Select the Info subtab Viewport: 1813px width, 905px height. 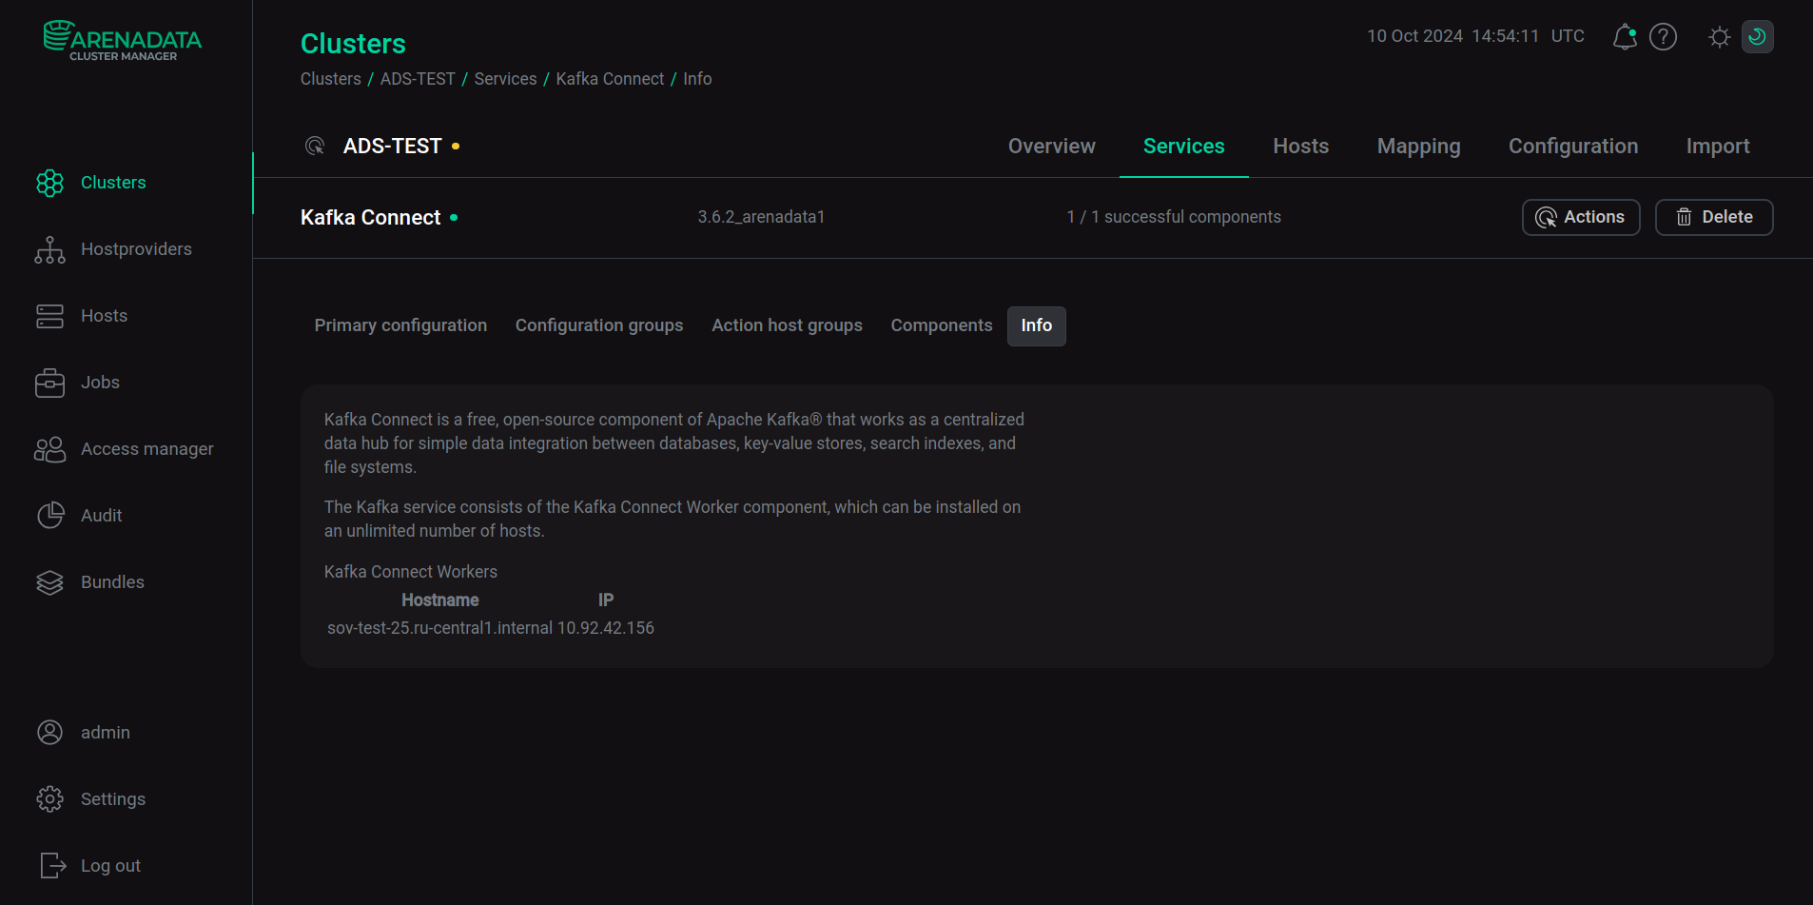(x=1036, y=325)
